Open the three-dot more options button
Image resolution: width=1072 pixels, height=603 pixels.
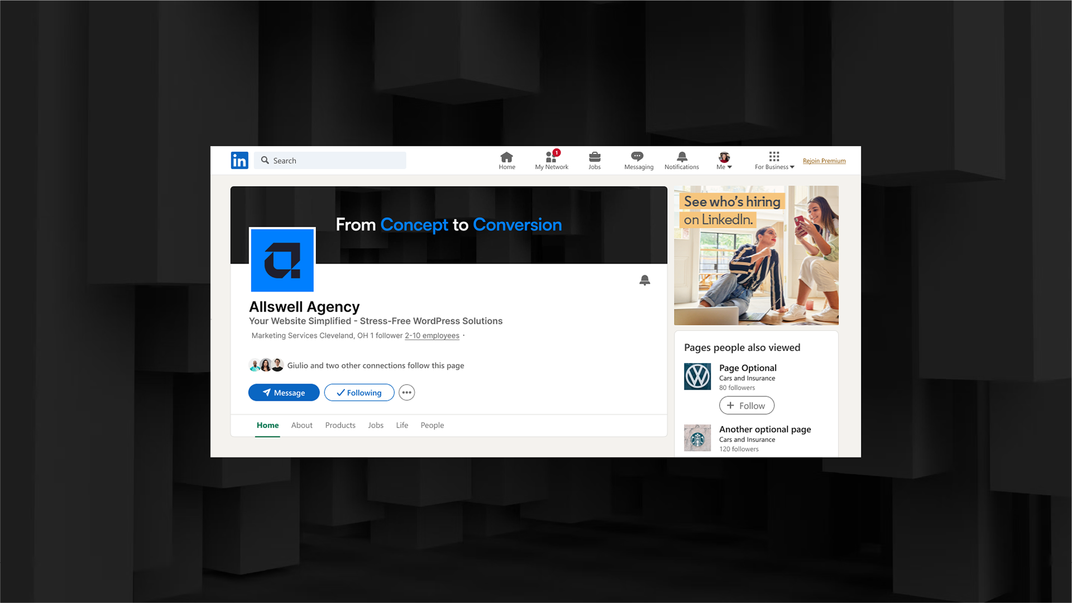click(406, 393)
